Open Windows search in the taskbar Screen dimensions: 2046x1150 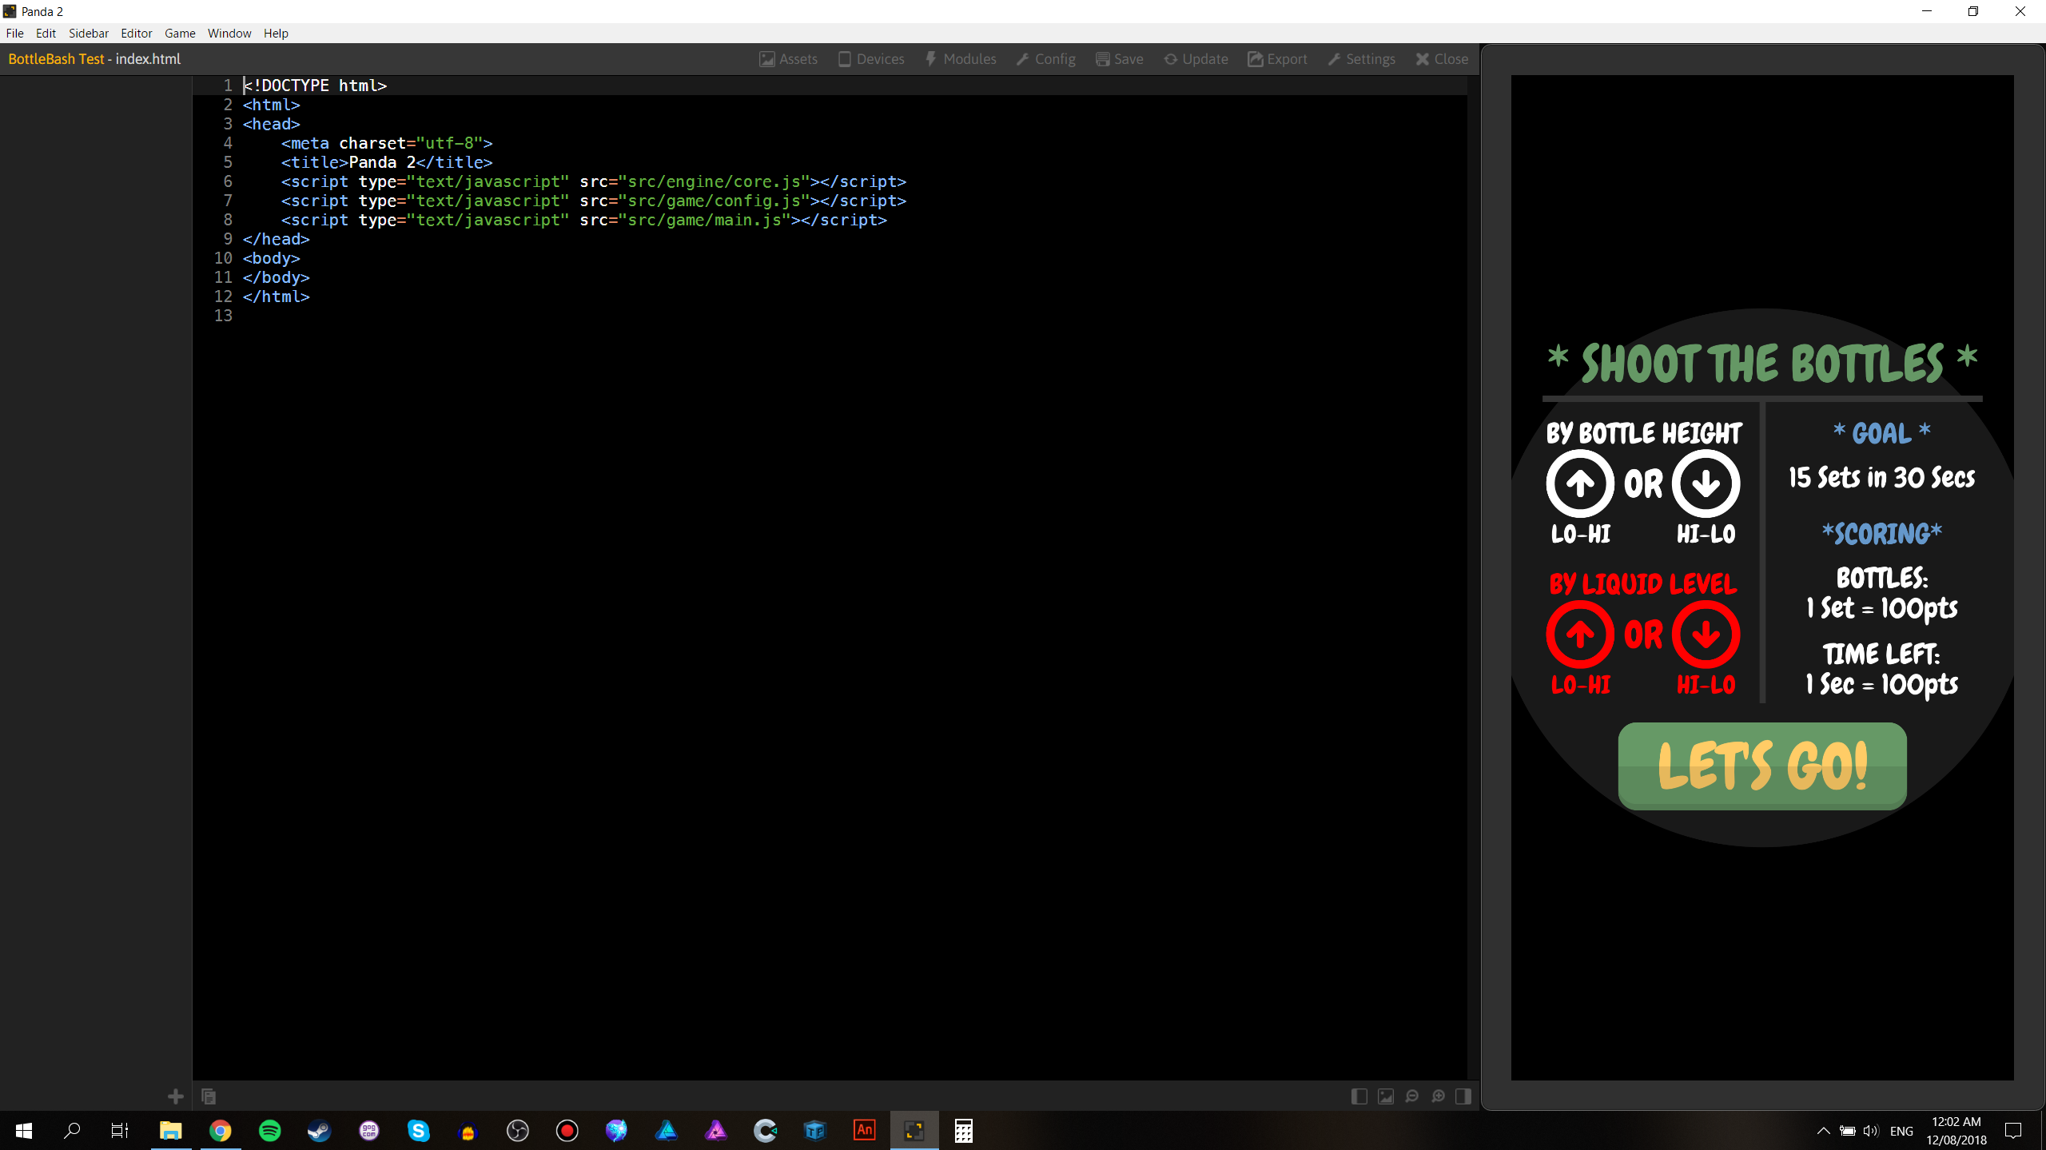(x=72, y=1131)
